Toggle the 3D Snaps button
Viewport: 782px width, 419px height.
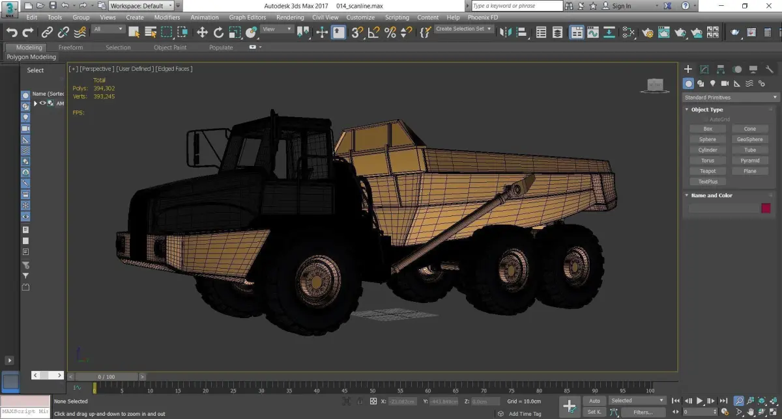coord(356,32)
